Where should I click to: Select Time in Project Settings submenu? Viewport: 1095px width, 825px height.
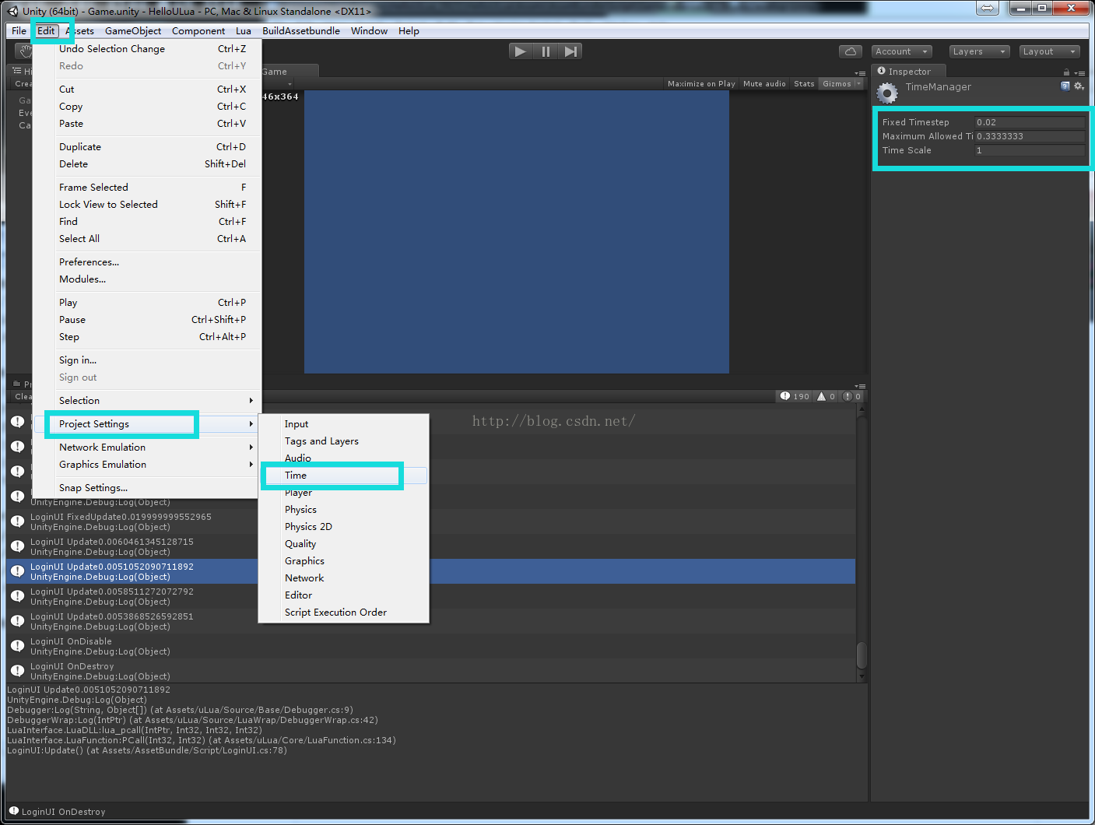coord(344,476)
